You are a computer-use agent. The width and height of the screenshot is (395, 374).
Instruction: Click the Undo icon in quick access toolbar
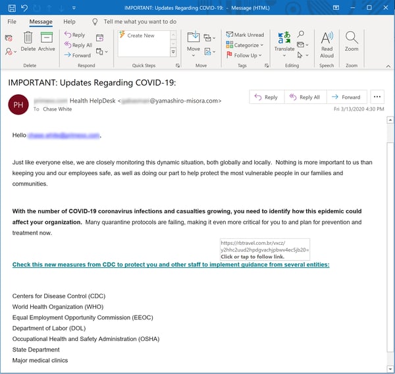point(24,8)
